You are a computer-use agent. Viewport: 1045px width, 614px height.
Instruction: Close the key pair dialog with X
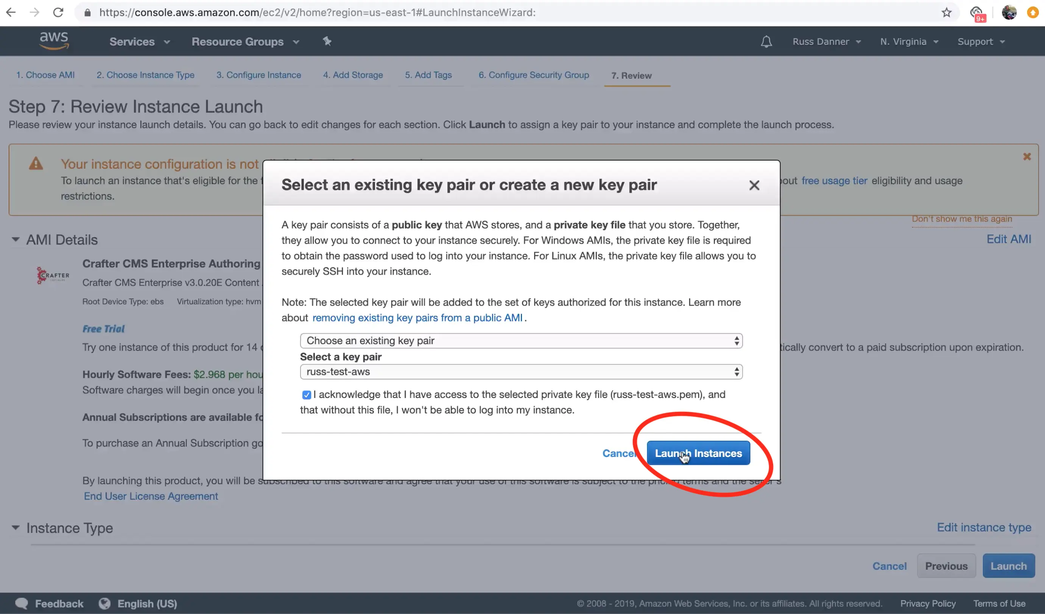tap(754, 185)
